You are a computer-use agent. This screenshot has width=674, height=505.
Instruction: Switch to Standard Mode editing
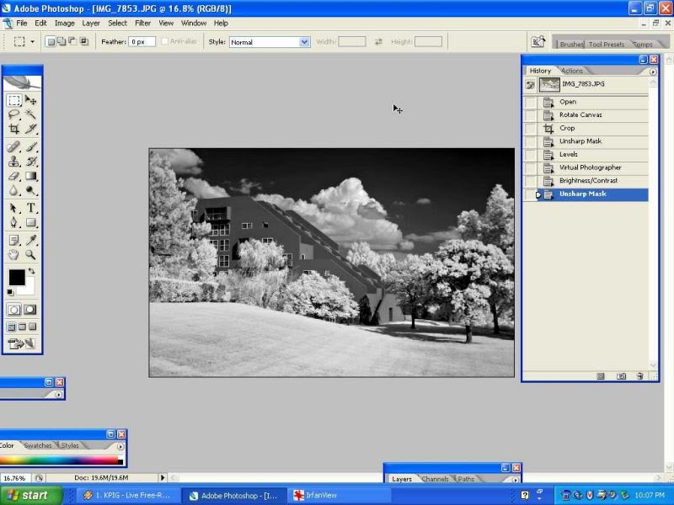point(13,310)
